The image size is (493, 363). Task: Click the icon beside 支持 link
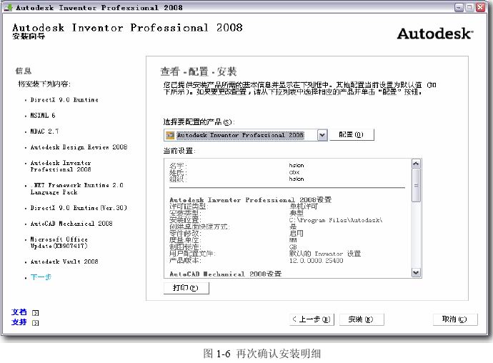[x=36, y=323]
